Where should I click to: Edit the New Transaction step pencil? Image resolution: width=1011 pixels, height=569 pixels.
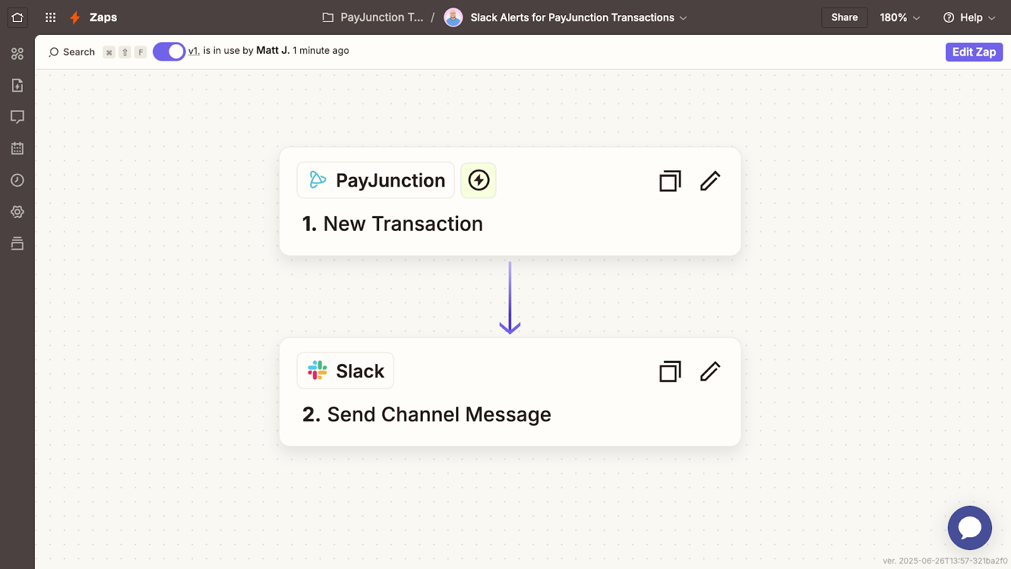pyautogui.click(x=710, y=181)
